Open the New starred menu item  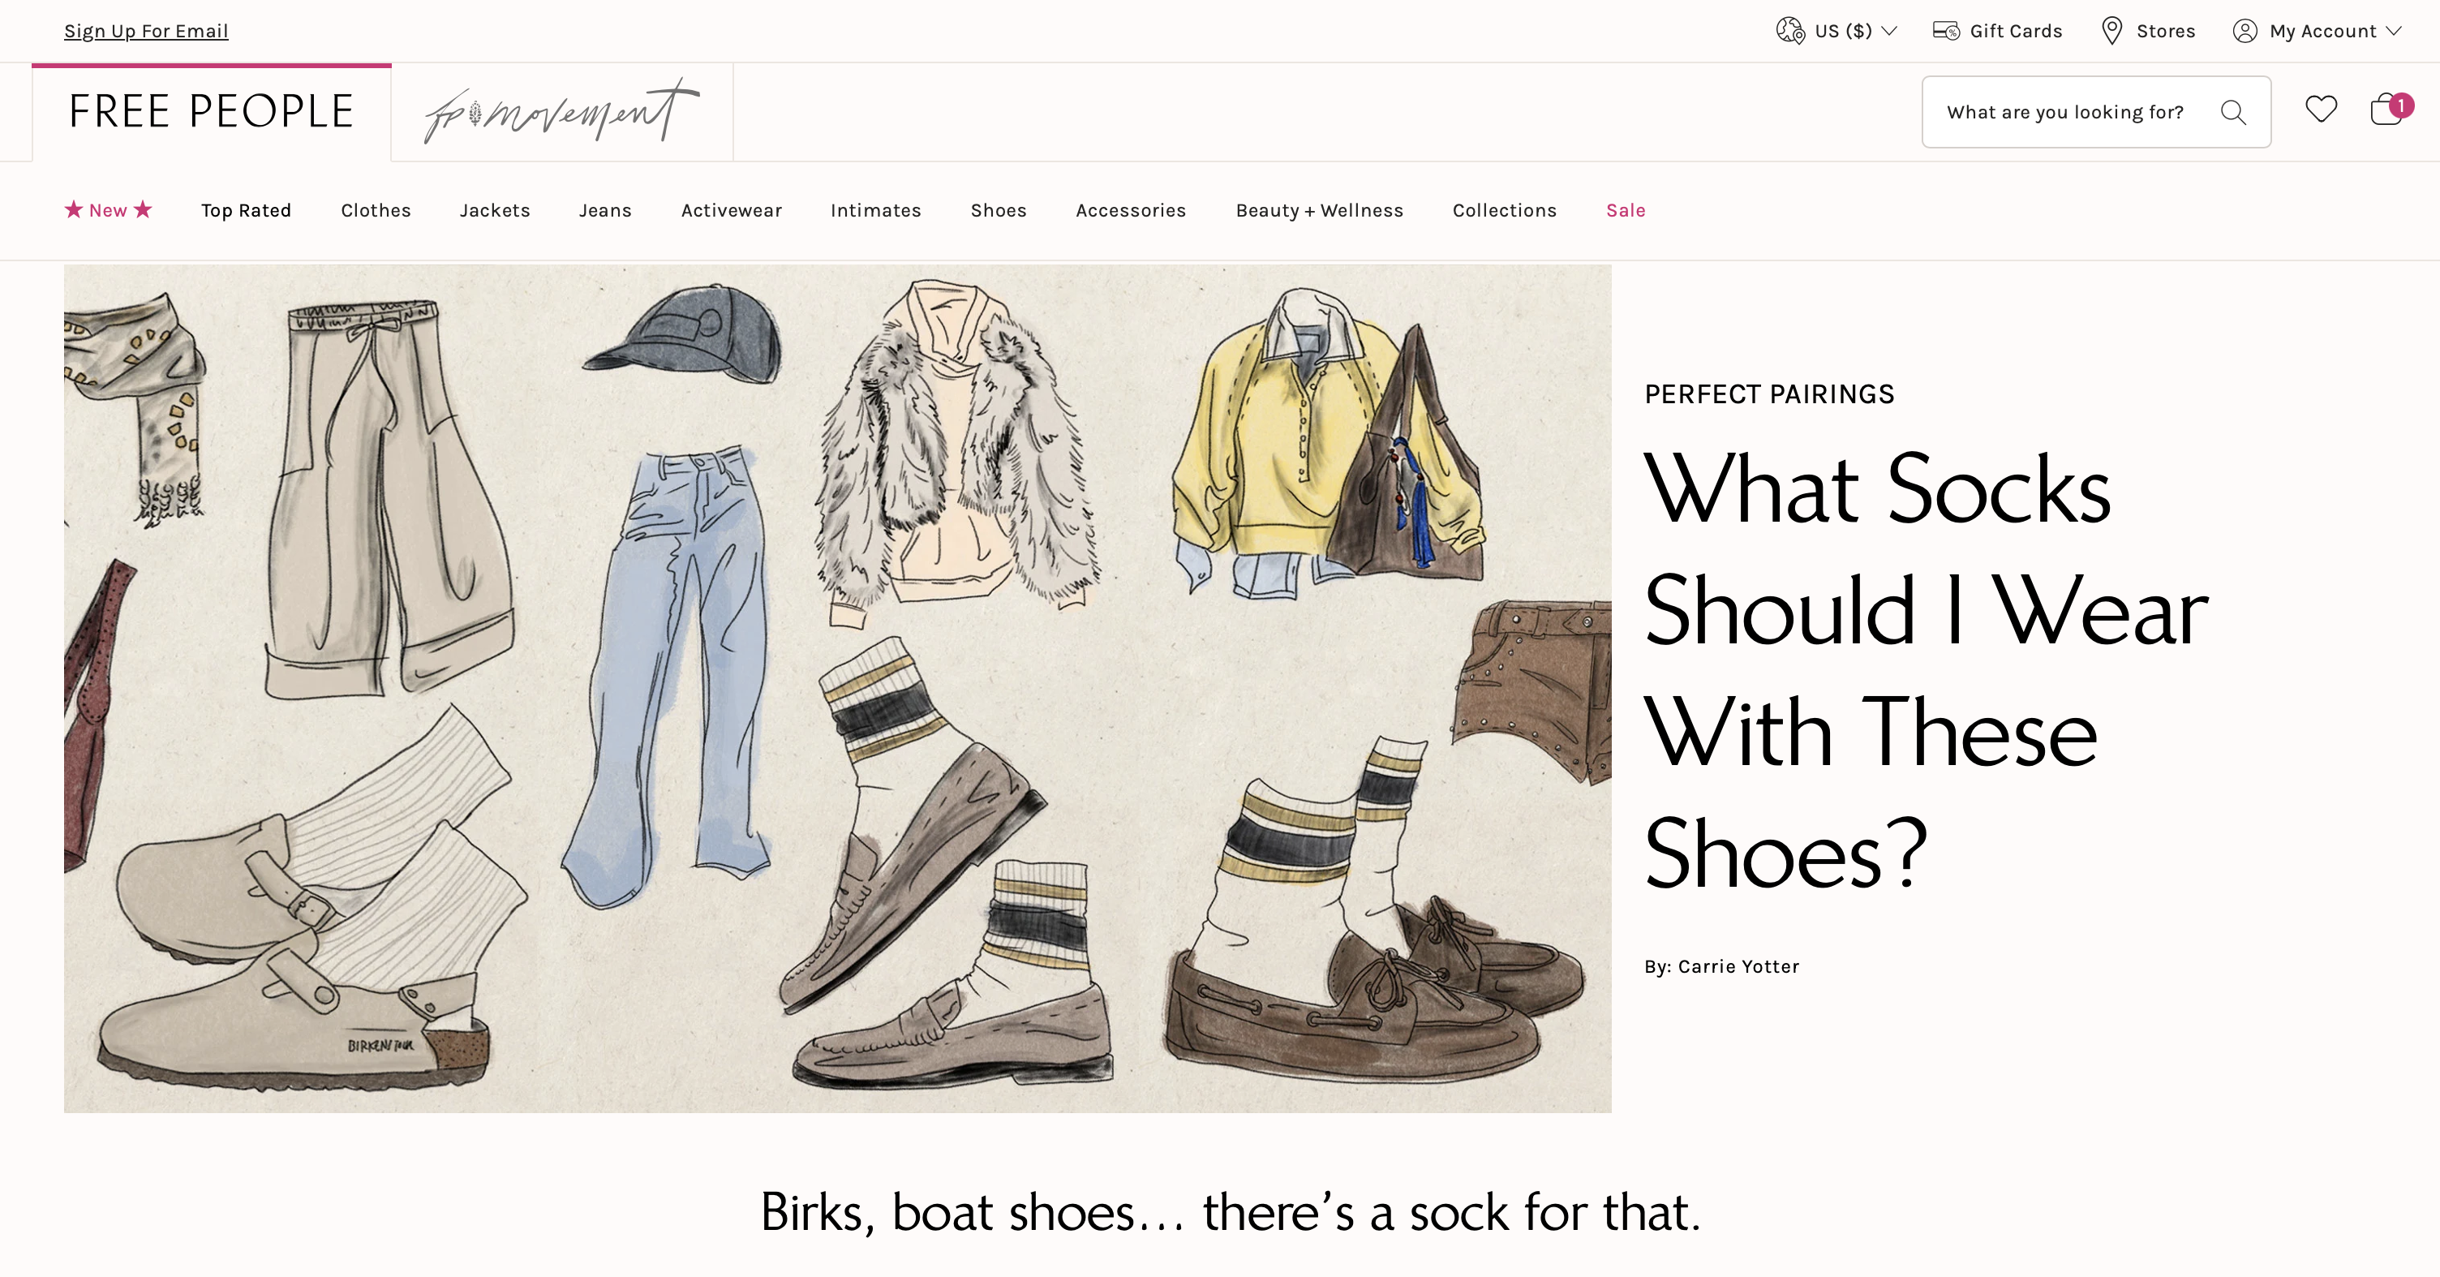[x=108, y=210]
